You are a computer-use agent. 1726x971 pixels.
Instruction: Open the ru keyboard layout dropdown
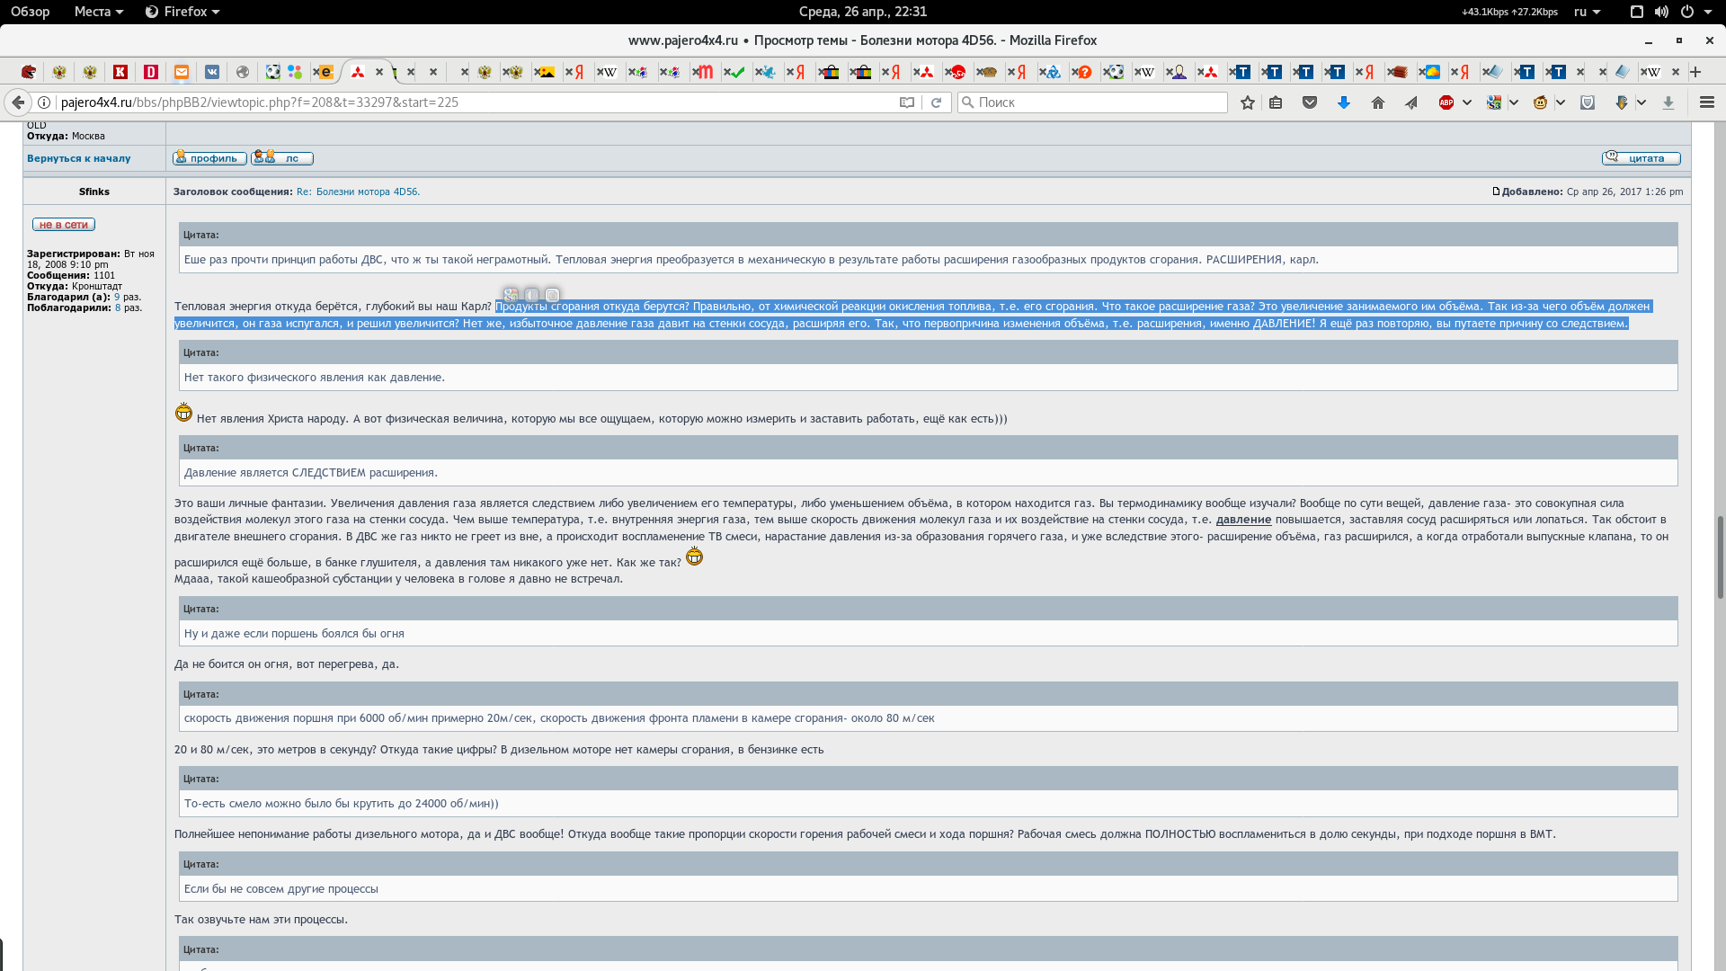(1587, 12)
